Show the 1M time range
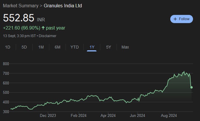Image resolution: width=200 pixels, height=121 pixels. pos(41,47)
